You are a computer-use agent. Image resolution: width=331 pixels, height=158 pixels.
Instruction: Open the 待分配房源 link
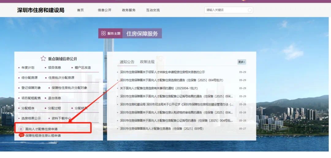(x=29, y=78)
